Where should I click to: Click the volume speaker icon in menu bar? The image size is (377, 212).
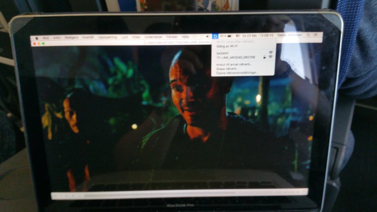[207, 36]
